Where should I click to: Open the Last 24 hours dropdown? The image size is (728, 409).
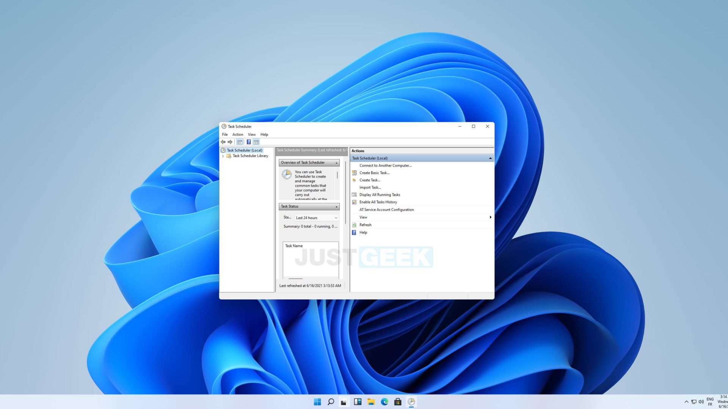click(317, 218)
